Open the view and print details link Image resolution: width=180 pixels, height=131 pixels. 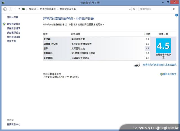(x=159, y=65)
